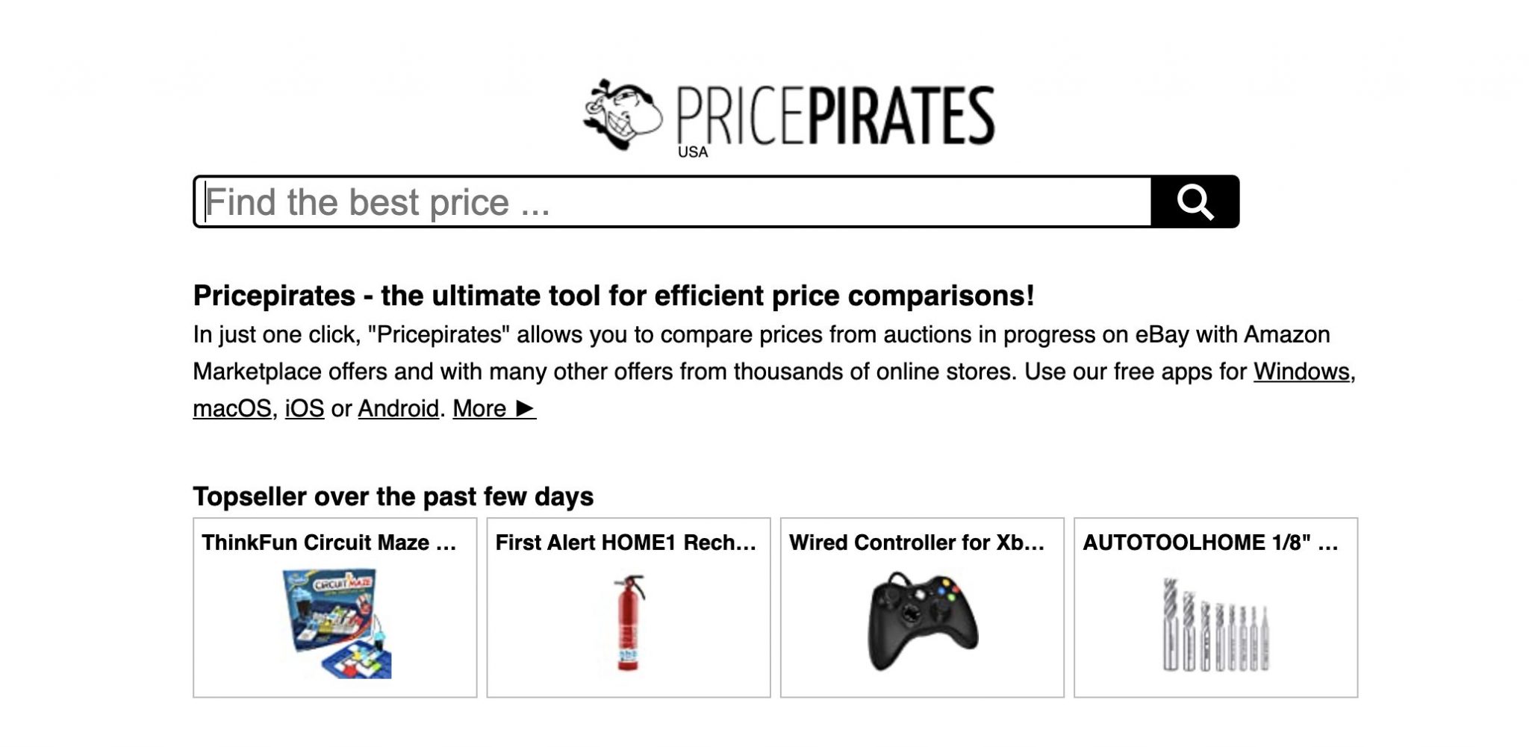Click the Pricepirates pirate mascot logo
Image resolution: width=1529 pixels, height=747 pixels.
click(622, 114)
